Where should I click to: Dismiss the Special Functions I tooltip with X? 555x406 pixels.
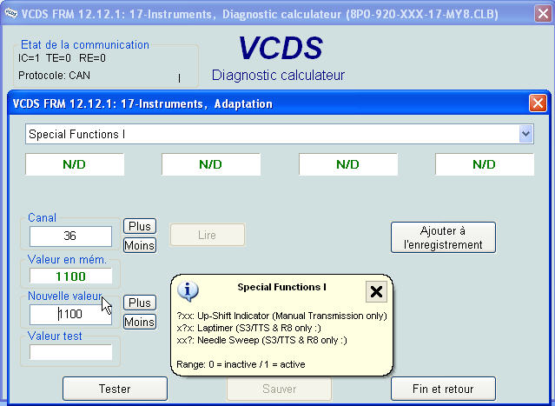click(x=376, y=291)
